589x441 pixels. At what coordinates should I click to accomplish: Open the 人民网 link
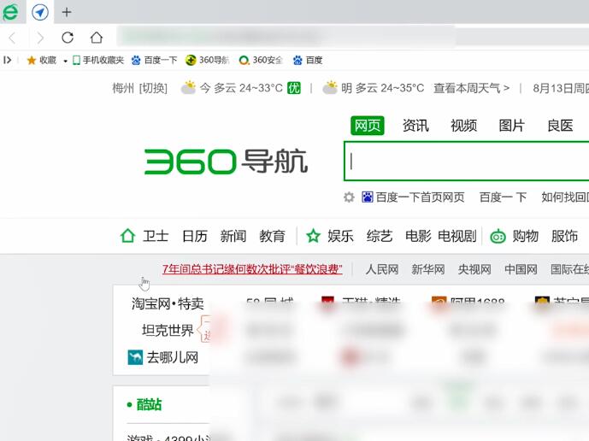(x=381, y=269)
